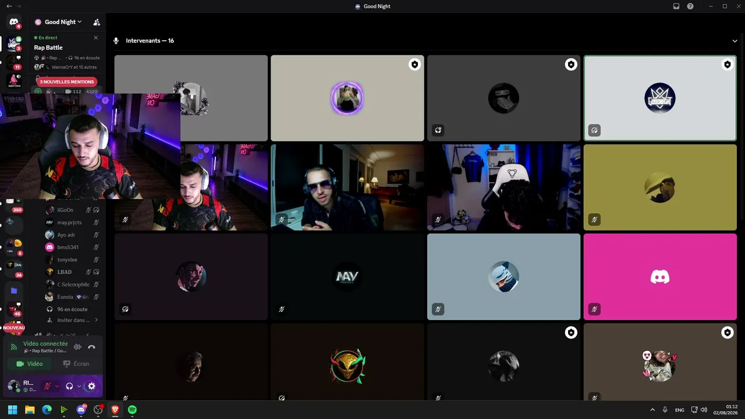Focus sunglasses man video tile
The width and height of the screenshot is (745, 419).
347,187
